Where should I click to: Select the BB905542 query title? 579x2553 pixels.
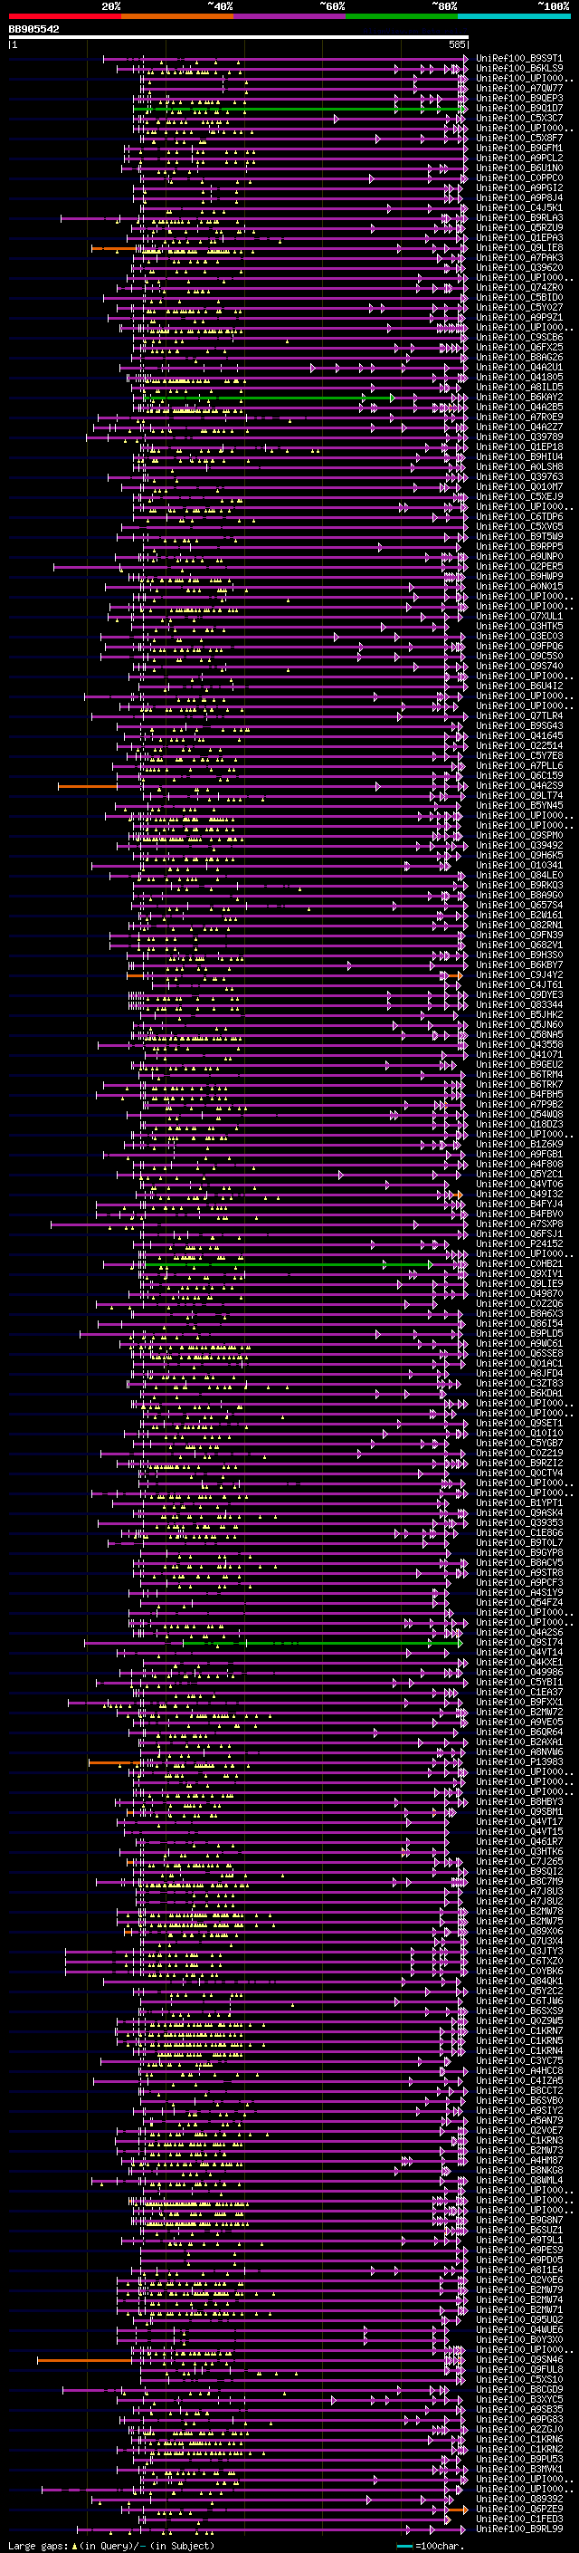click(x=33, y=30)
